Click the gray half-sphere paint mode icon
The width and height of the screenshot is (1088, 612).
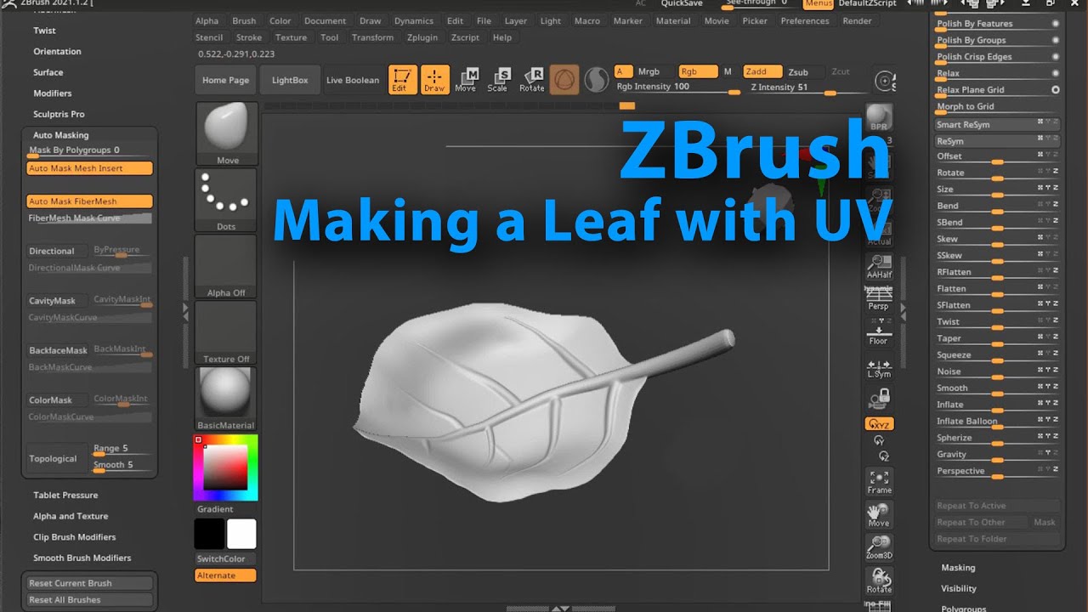[597, 80]
